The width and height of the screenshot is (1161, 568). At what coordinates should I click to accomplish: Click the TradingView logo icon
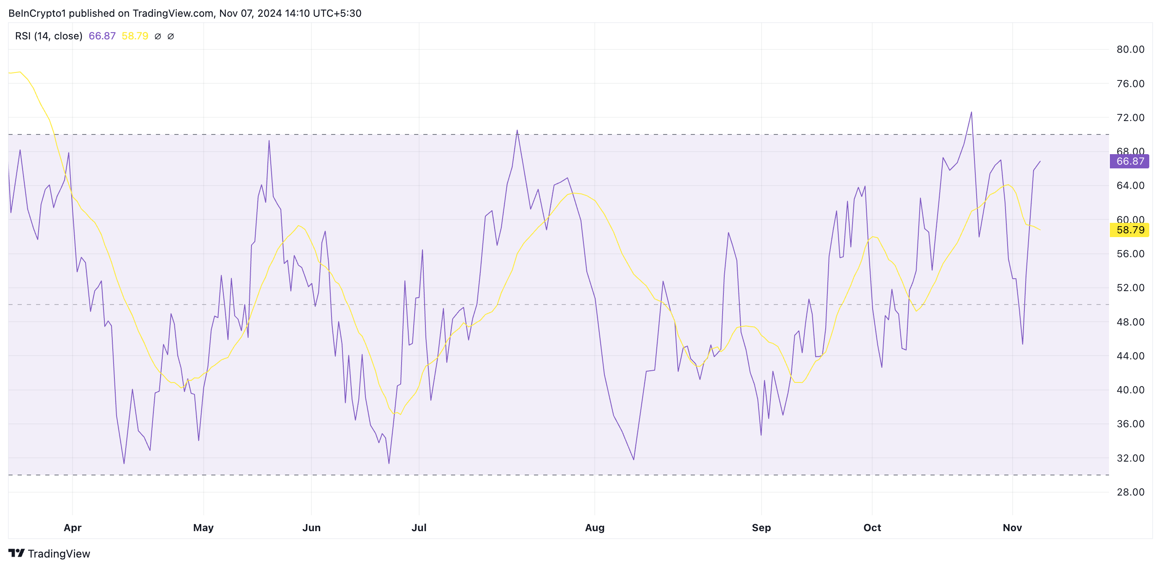click(x=17, y=553)
